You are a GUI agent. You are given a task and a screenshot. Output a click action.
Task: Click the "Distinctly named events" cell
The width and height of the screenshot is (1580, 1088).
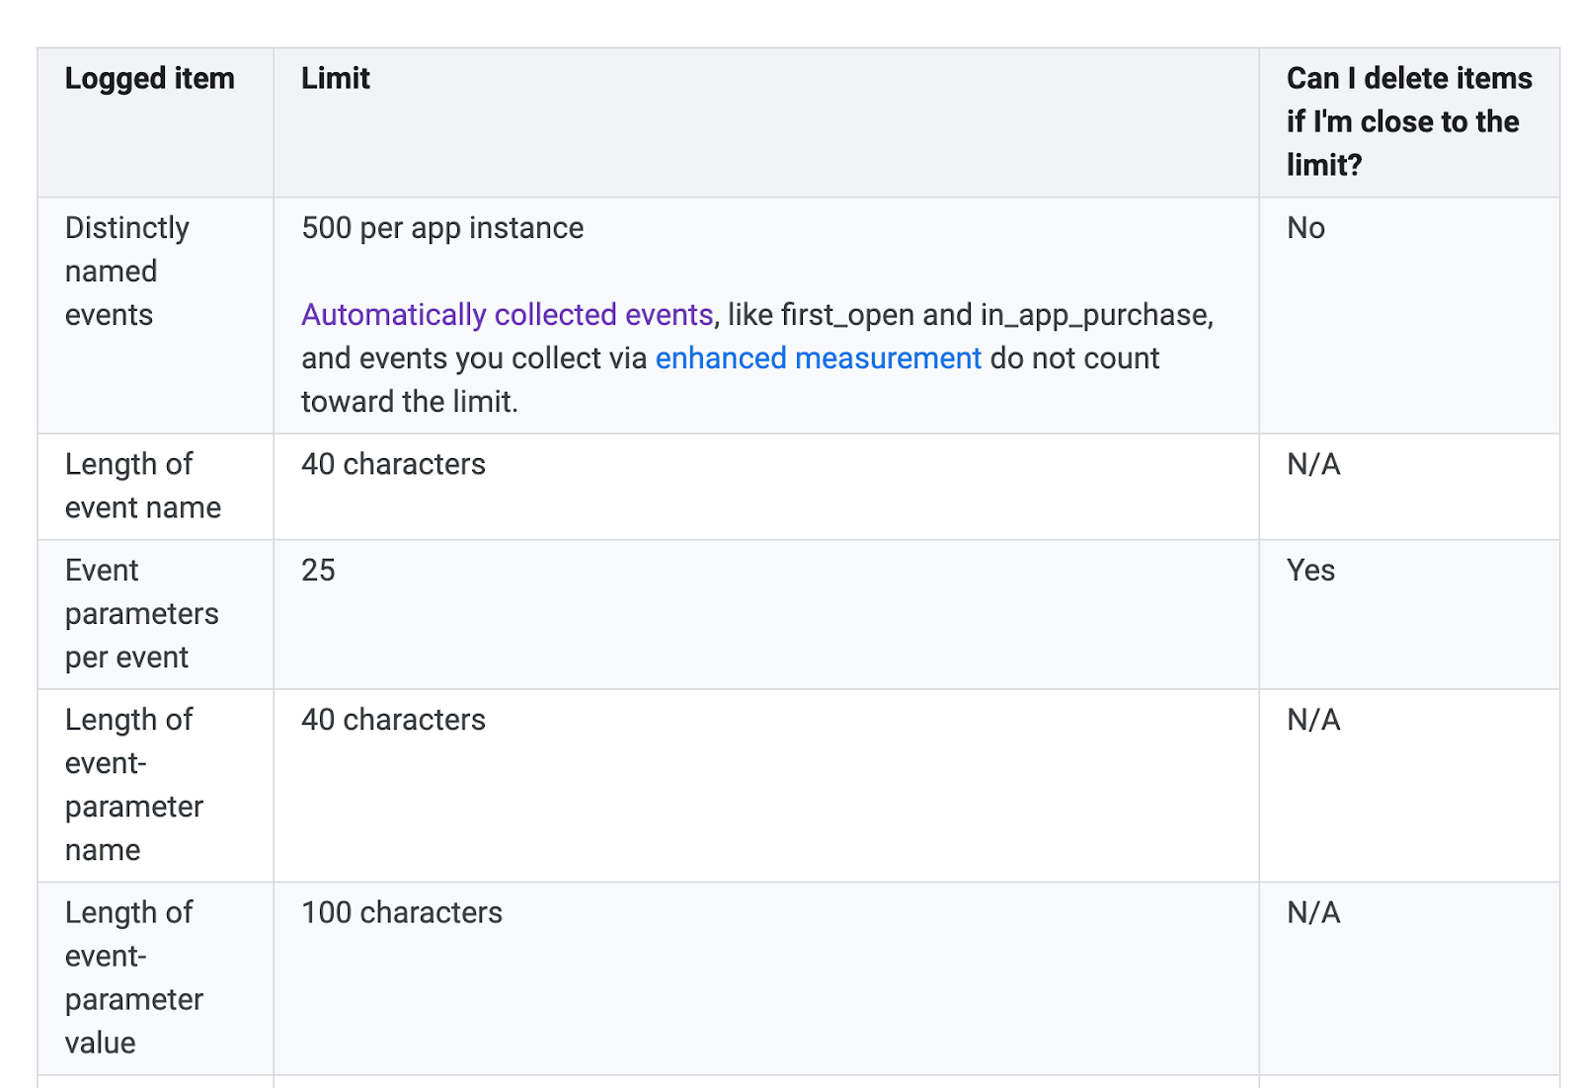tap(126, 272)
